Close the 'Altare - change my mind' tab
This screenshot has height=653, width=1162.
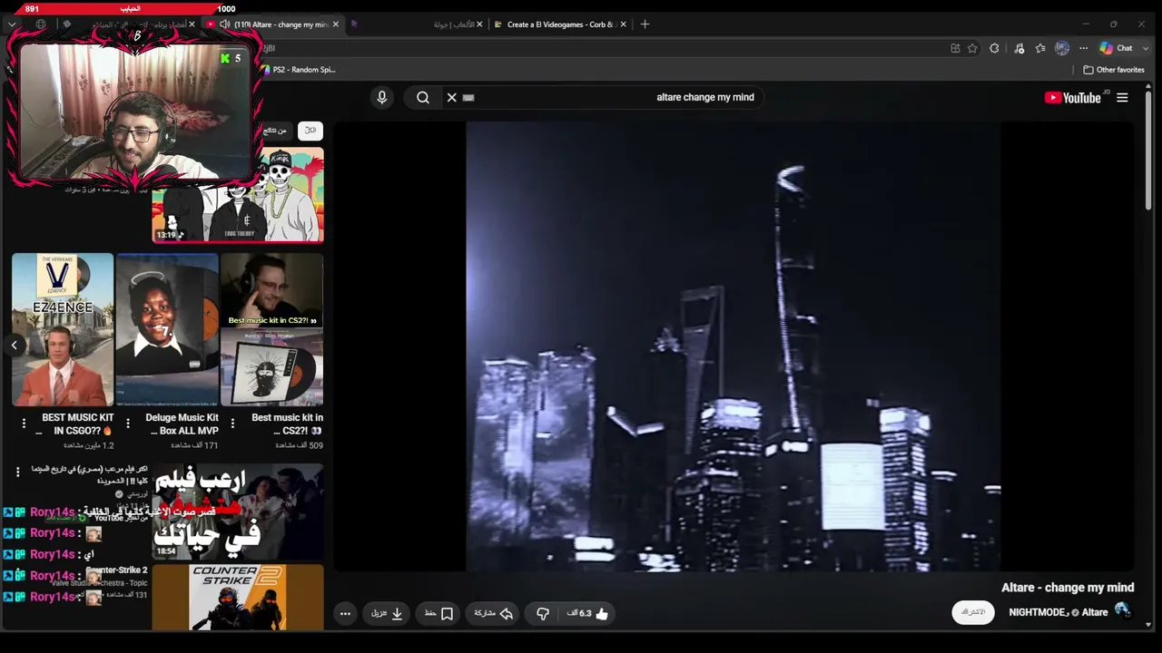[336, 24]
